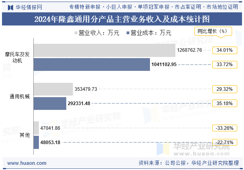Screen dimensions: 244x170
Task: Click the 资料来源：公司公报，华经产业研究院整理 source note
Action: [x=188, y=163]
